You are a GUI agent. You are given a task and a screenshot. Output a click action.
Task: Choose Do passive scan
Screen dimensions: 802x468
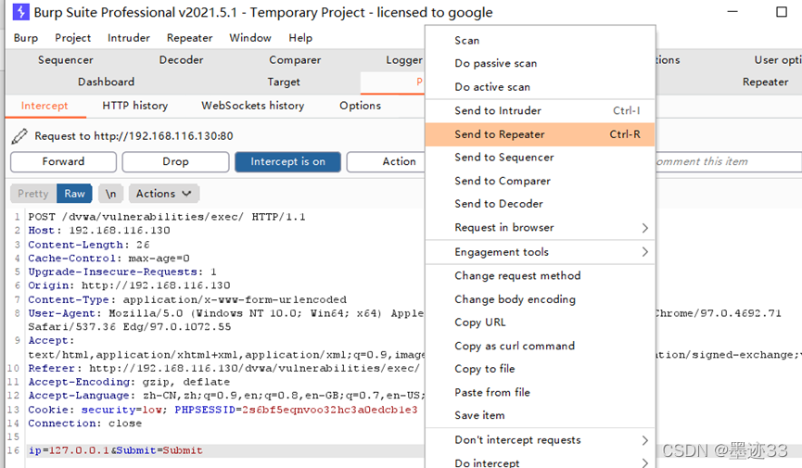(541, 63)
